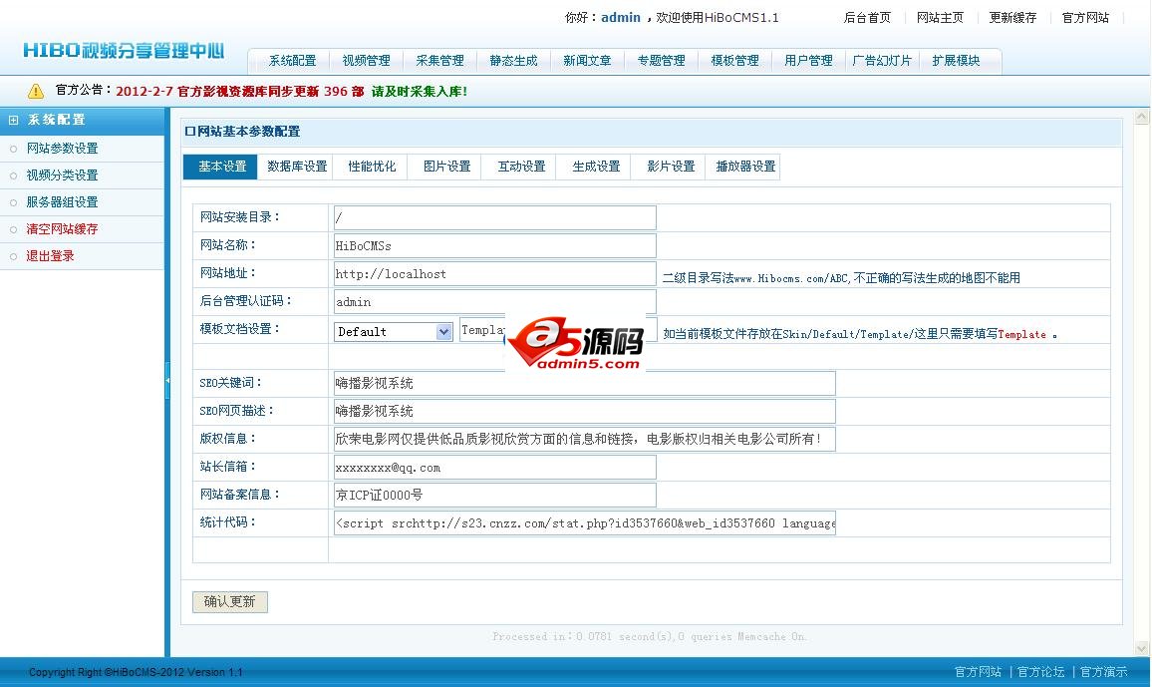Open the 采集管理 top menu

(439, 61)
